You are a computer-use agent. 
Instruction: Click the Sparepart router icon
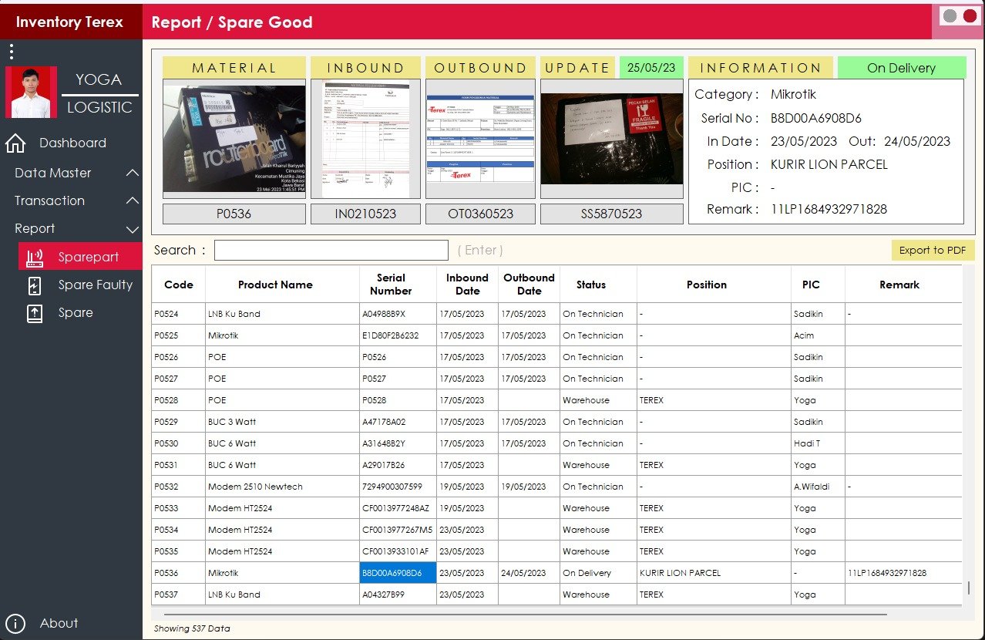35,257
